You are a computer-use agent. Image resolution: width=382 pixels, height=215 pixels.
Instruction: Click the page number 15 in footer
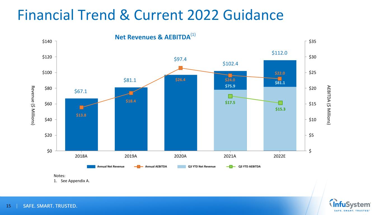9,206
